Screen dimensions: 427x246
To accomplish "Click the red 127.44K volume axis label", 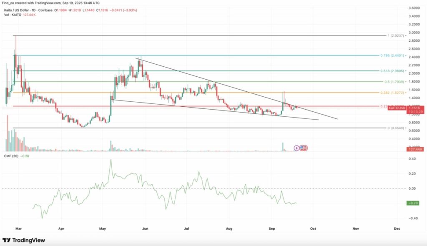I will pos(415,149).
